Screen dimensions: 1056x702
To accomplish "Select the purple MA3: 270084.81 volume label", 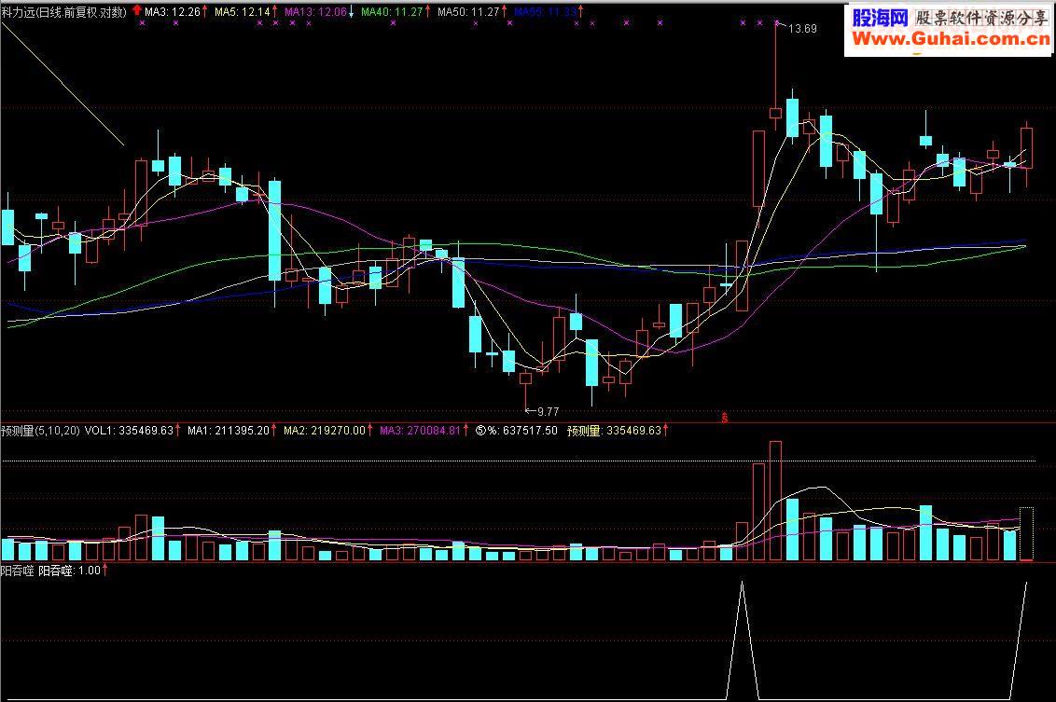I will 420,430.
